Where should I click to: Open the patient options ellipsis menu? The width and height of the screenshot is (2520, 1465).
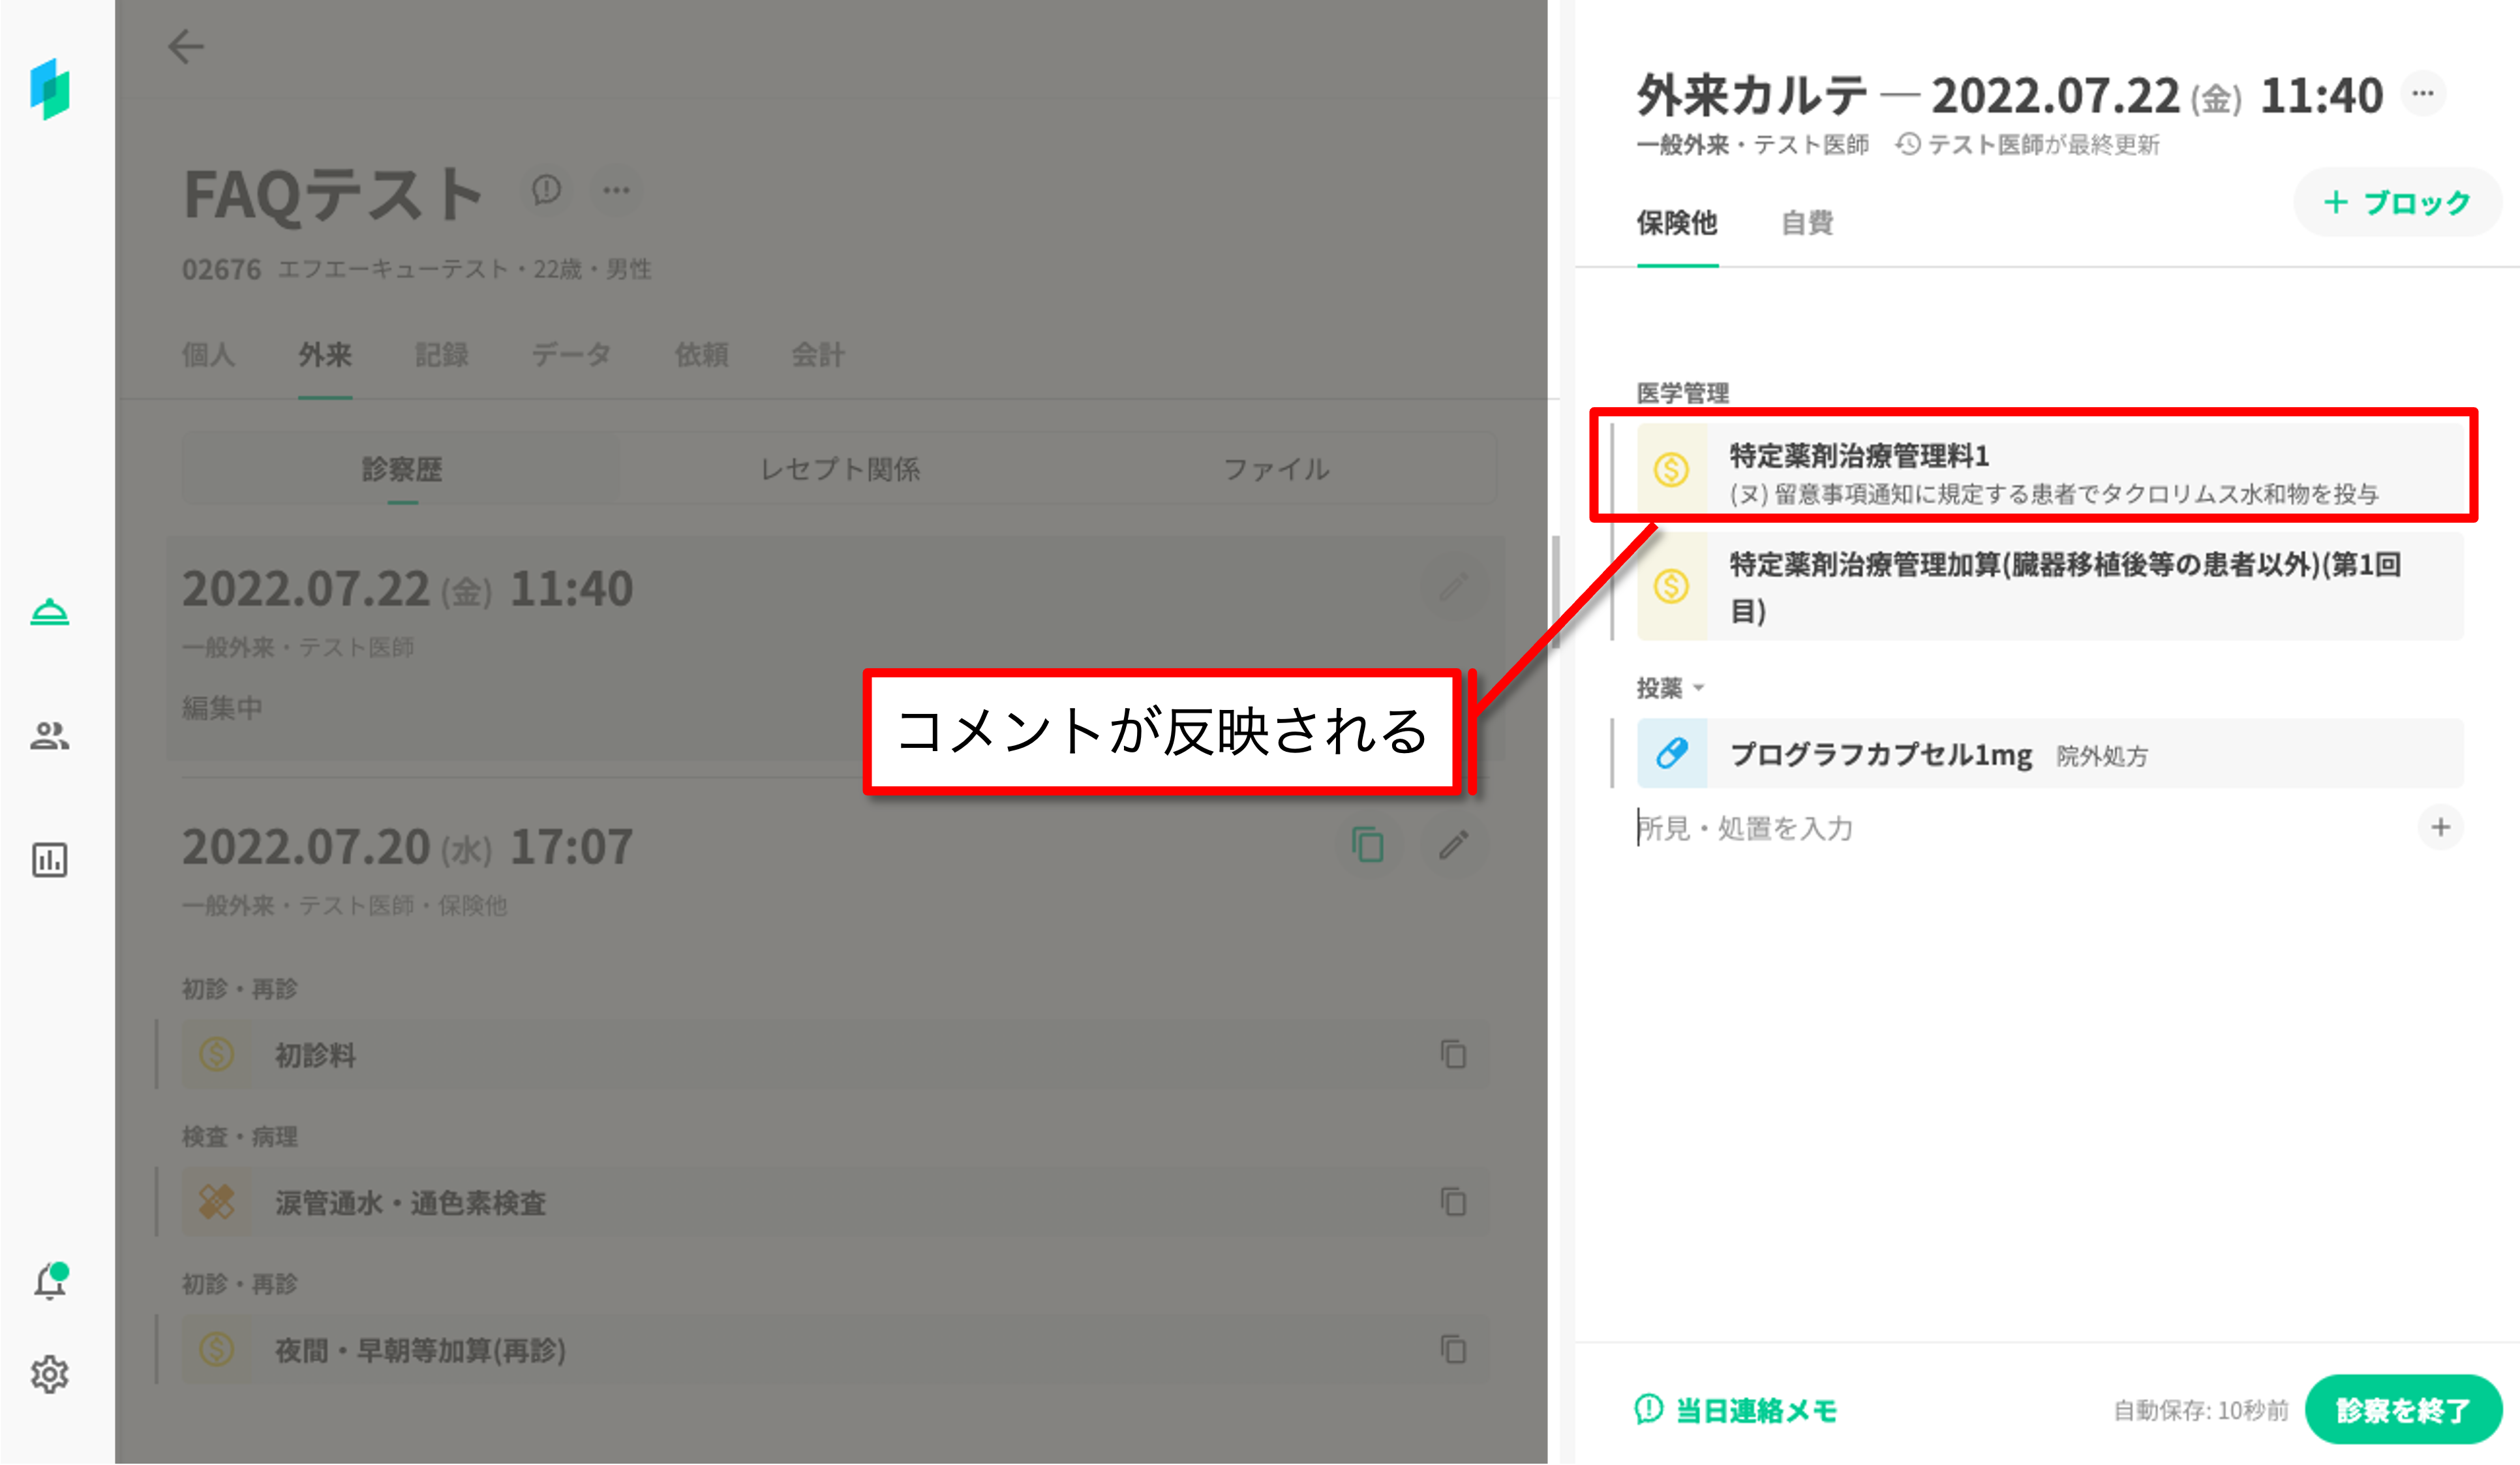point(616,190)
